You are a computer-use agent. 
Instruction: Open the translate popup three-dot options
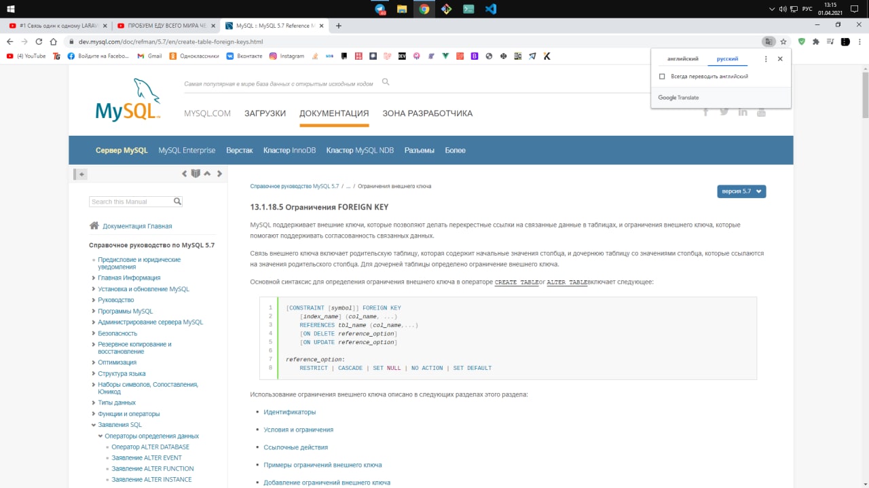(766, 59)
